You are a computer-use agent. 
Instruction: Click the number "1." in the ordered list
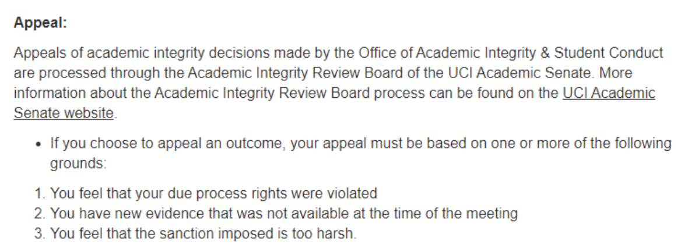coord(38,193)
